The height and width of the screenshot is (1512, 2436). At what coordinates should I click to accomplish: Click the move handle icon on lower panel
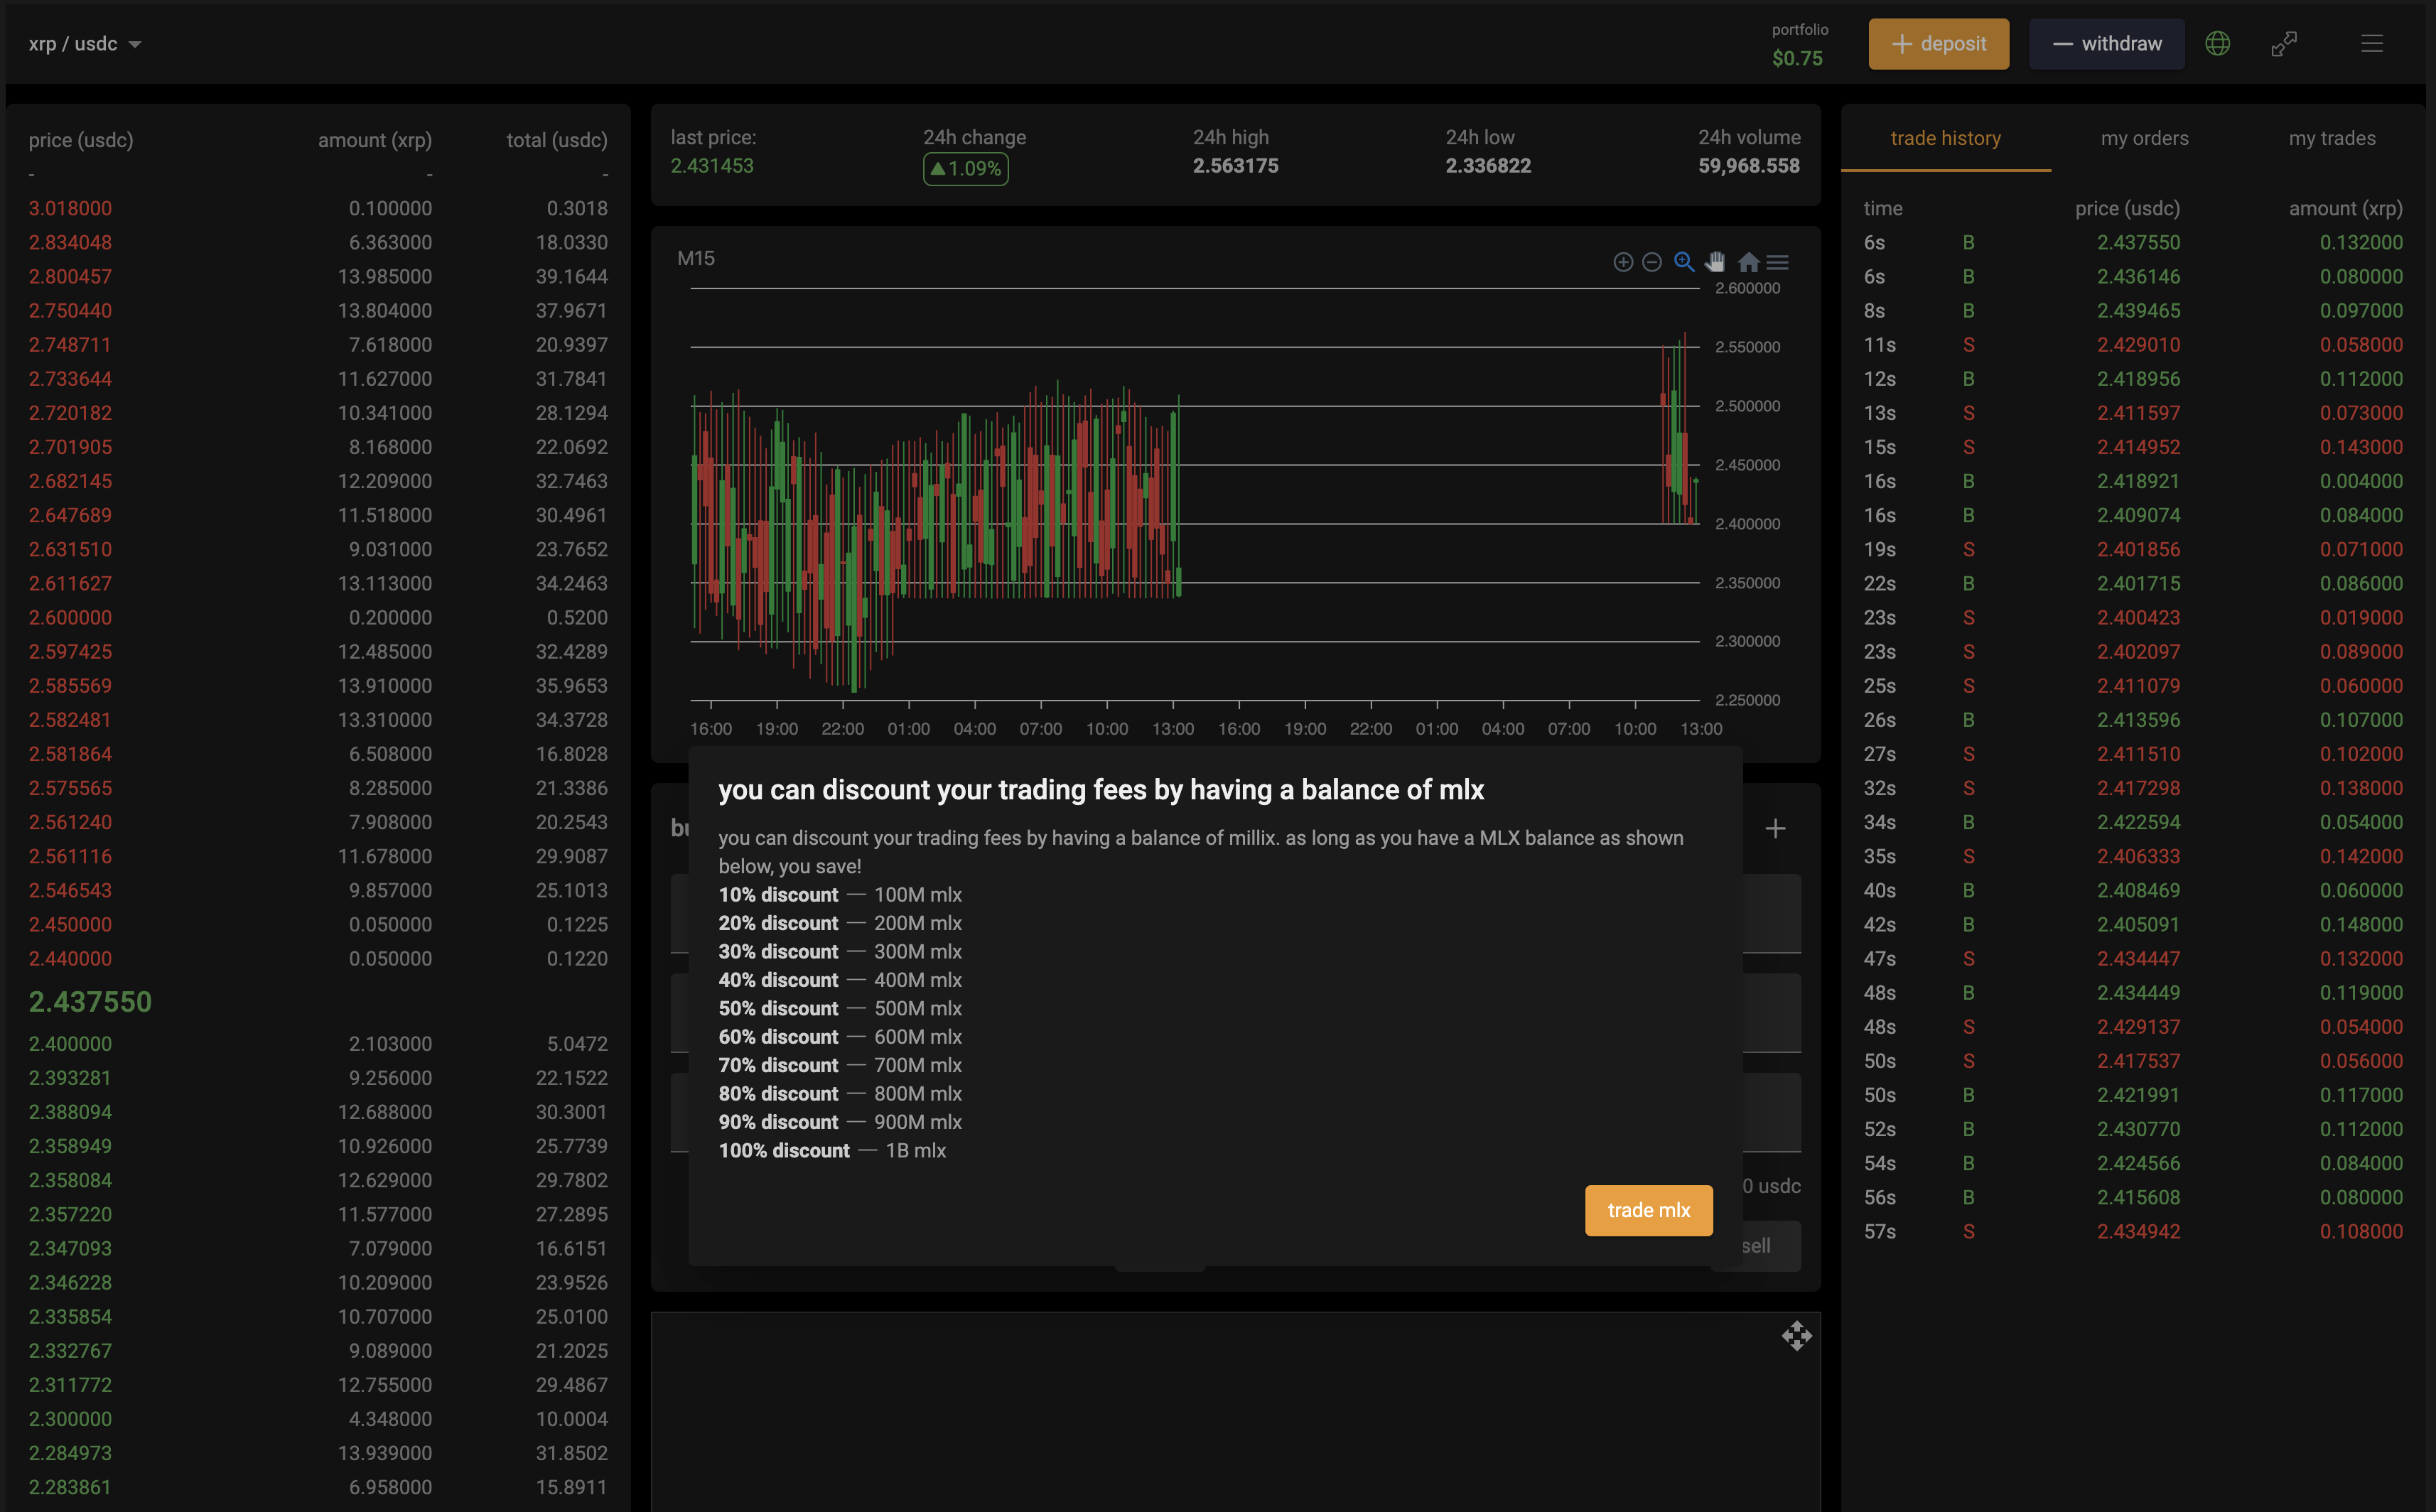pos(1796,1336)
